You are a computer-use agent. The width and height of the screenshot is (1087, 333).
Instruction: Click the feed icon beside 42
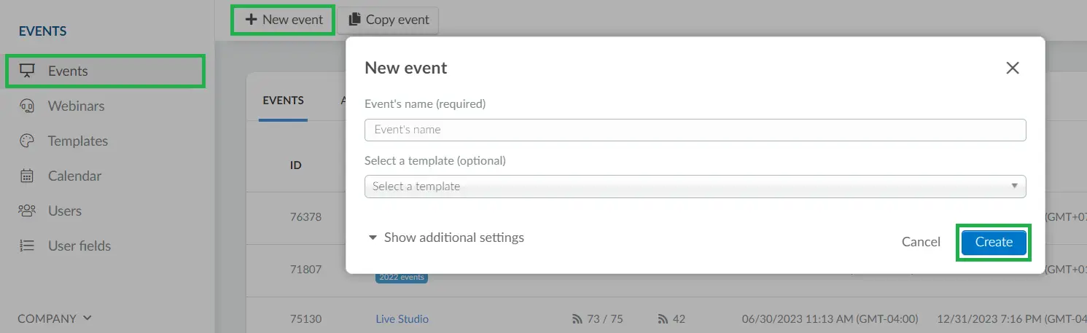(663, 319)
